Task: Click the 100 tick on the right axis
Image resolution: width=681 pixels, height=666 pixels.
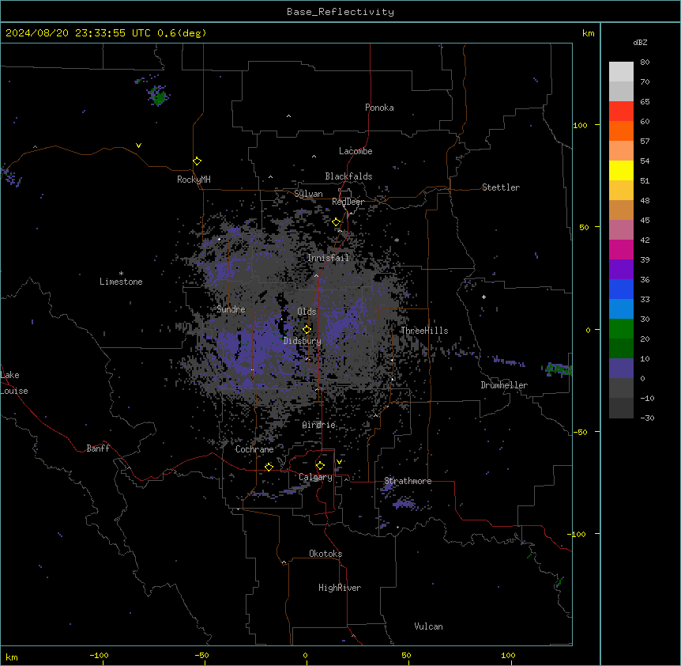Action: pos(580,125)
